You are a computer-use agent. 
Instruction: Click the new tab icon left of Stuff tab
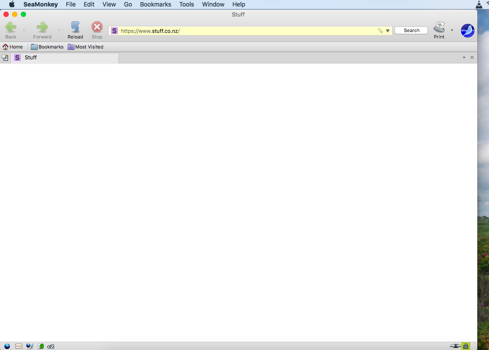pos(5,58)
